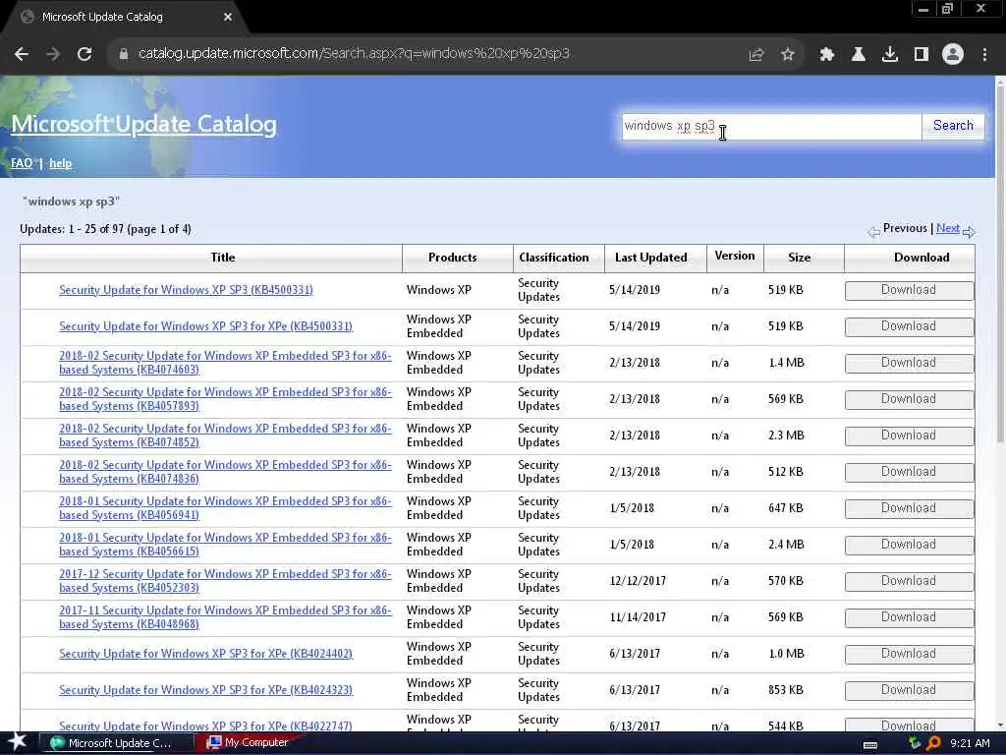Click the keyboard icon in system tray
The height and width of the screenshot is (755, 1006).
click(x=870, y=745)
